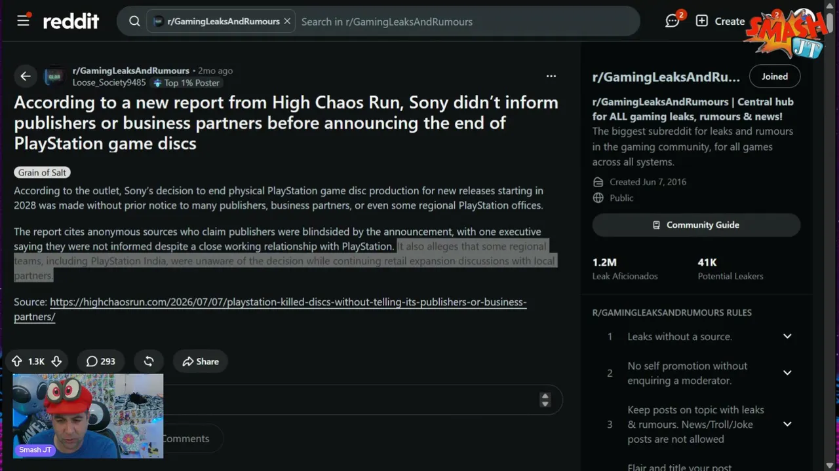Click the R/GAMINGLEAKSANDRUMOURS RULES heading
This screenshot has height=471, width=839.
(672, 313)
